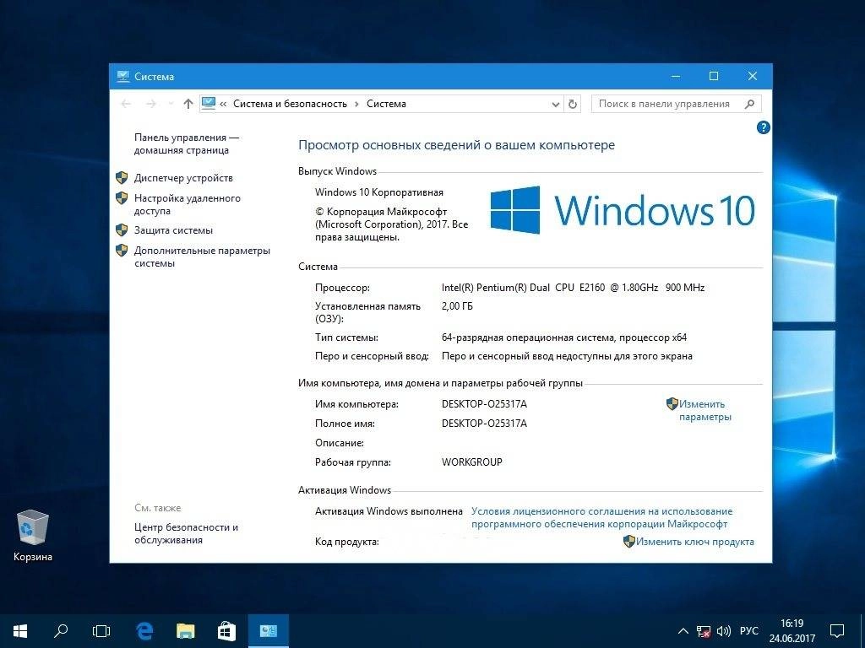Screen dimensions: 865x648
Task: Click shield icon beside 'Защита системы'
Action: pyautogui.click(x=122, y=229)
